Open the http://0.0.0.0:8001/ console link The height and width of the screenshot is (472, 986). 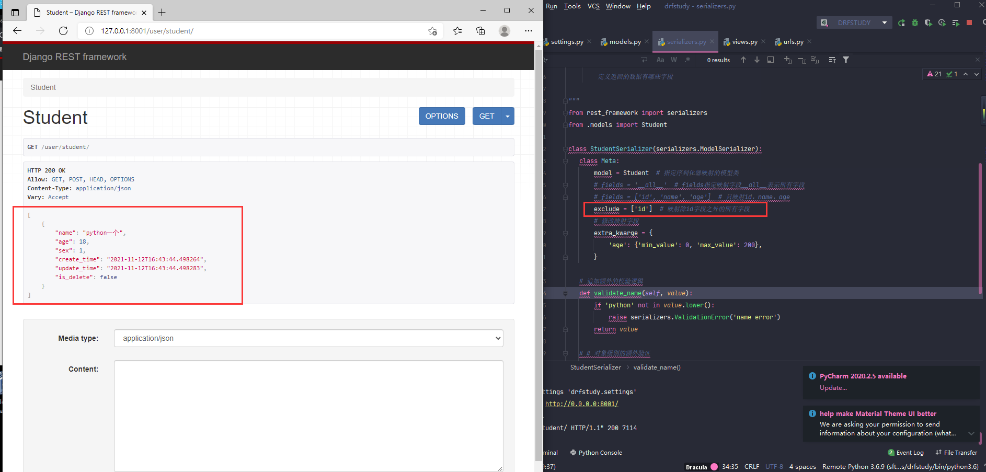[x=582, y=404]
